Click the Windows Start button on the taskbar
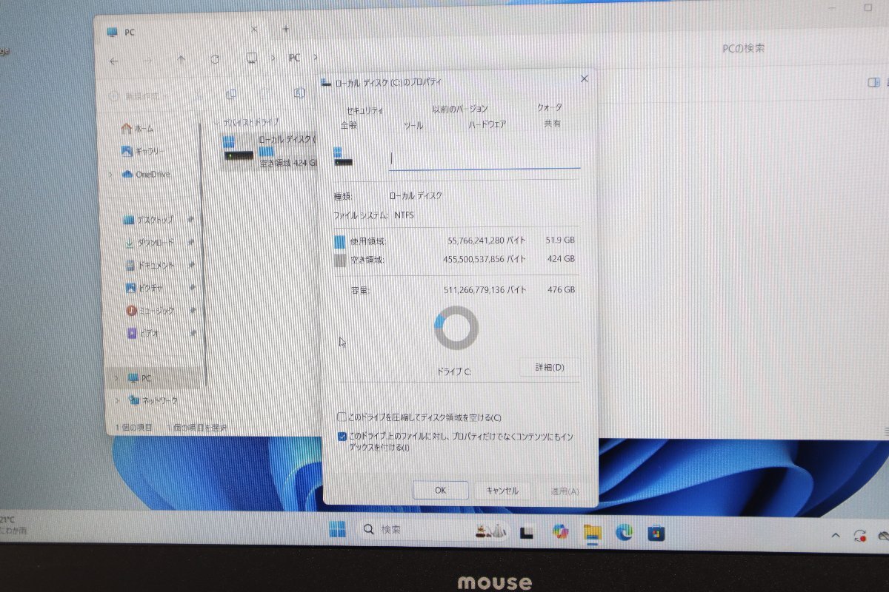The image size is (889, 592). pyautogui.click(x=337, y=530)
